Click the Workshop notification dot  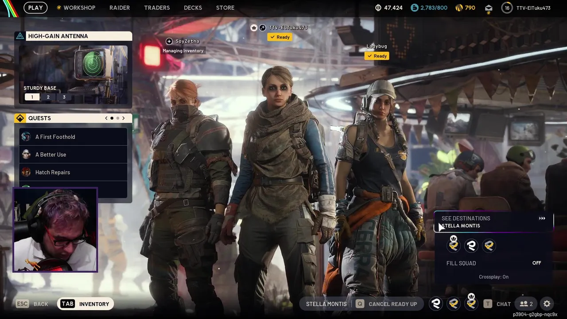point(59,8)
